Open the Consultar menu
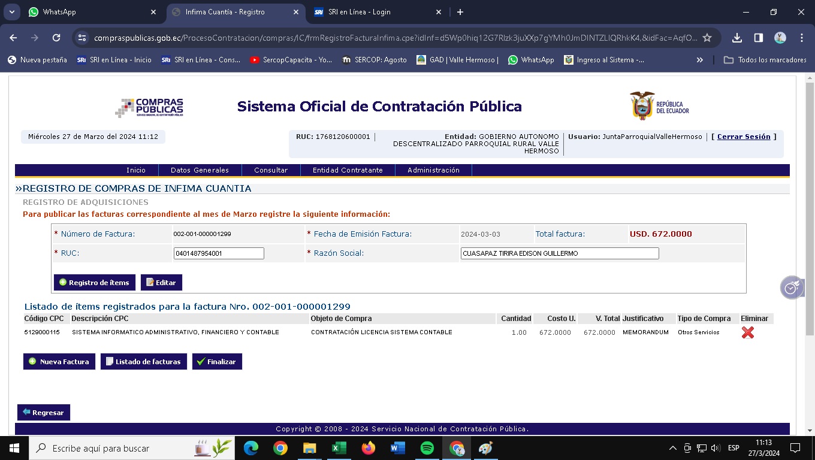This screenshot has width=815, height=460. 271,170
